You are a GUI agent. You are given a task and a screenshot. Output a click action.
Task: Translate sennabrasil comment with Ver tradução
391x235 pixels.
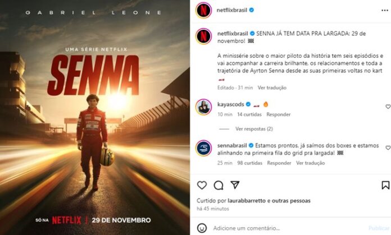click(x=310, y=163)
